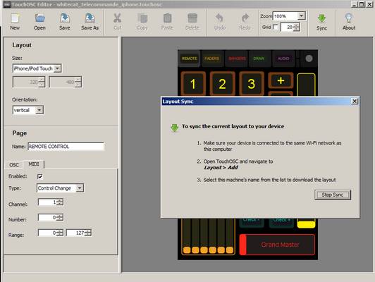Open the Zoom 100% dropdown
Viewport: 375px width, 282px height.
302,16
